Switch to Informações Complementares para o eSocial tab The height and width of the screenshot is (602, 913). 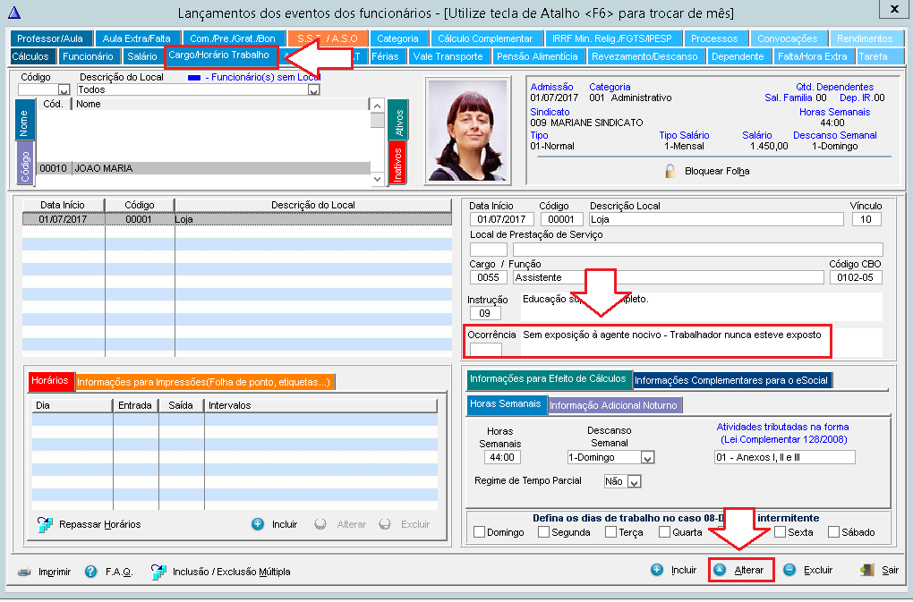[x=731, y=380]
